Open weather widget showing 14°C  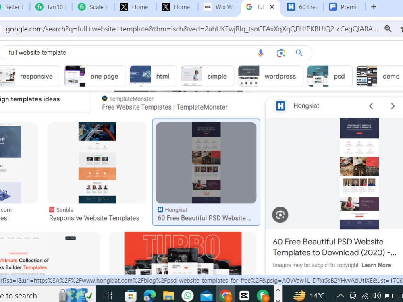click(x=309, y=296)
